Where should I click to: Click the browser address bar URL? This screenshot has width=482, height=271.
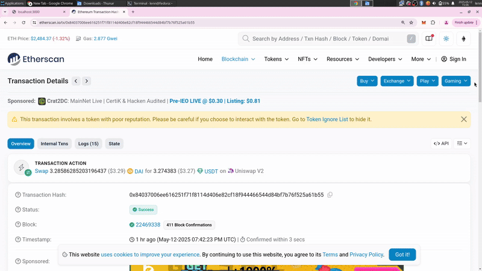117,22
